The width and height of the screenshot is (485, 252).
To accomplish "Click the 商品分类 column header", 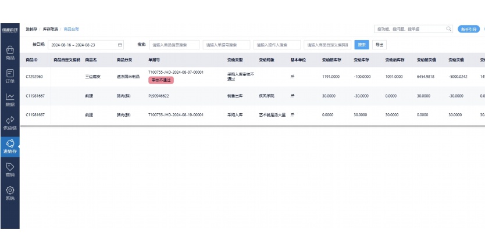I will coord(124,60).
